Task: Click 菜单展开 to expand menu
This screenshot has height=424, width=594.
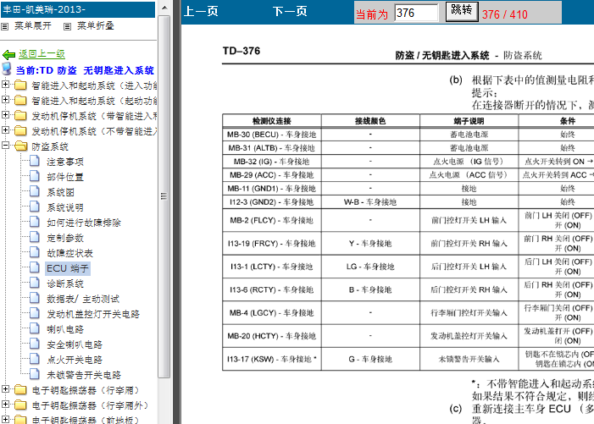Action: [33, 25]
